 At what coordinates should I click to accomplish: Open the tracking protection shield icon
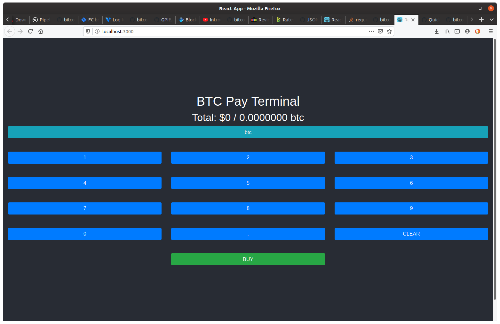coord(88,31)
